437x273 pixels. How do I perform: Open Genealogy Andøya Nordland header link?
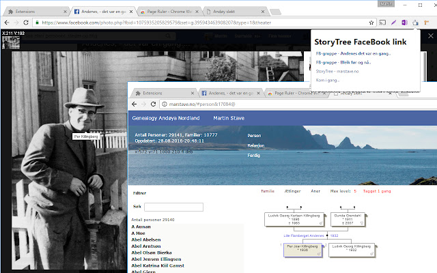tap(166, 118)
